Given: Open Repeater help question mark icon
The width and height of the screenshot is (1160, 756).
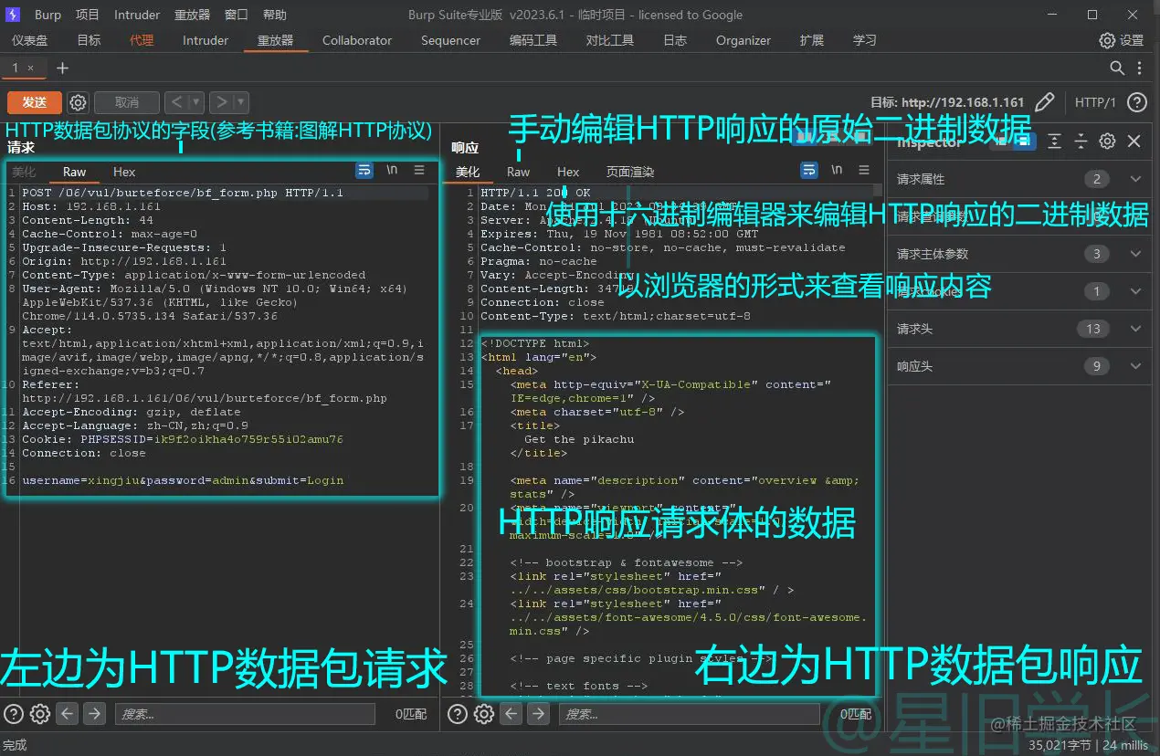Looking at the screenshot, I should [1137, 102].
